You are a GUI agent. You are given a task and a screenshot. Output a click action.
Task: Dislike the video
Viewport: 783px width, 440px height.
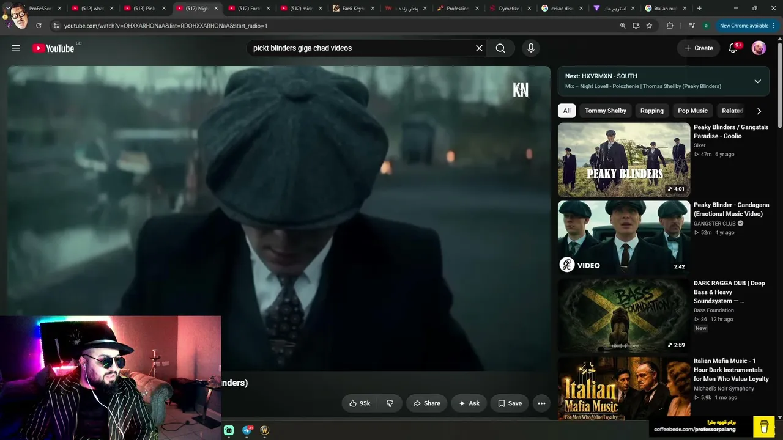[x=390, y=403]
